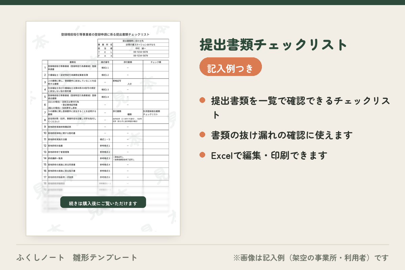This screenshot has height=270, width=405.
Task: Select the bullet 提出書類を一覧で確認できるチェックリスト
Action: pos(301,108)
